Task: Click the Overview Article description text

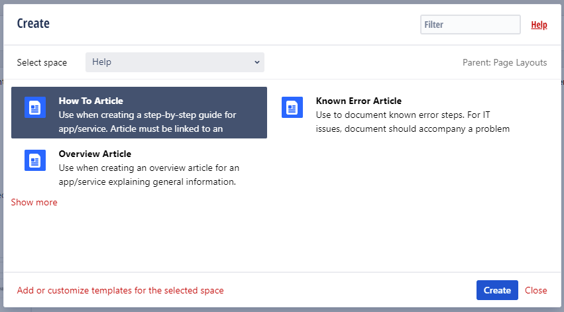Action: pos(149,175)
